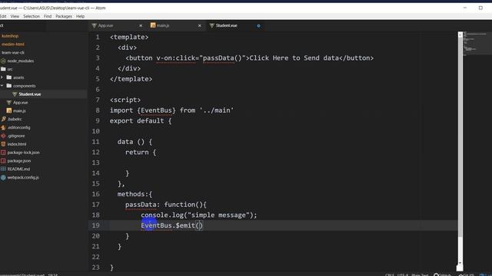Click the minimap code preview
The image size is (492, 276).
(477, 44)
